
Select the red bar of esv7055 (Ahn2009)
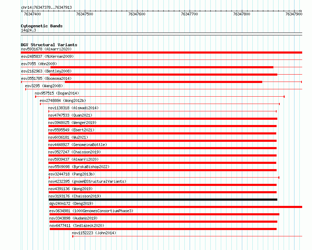pos(162,67)
